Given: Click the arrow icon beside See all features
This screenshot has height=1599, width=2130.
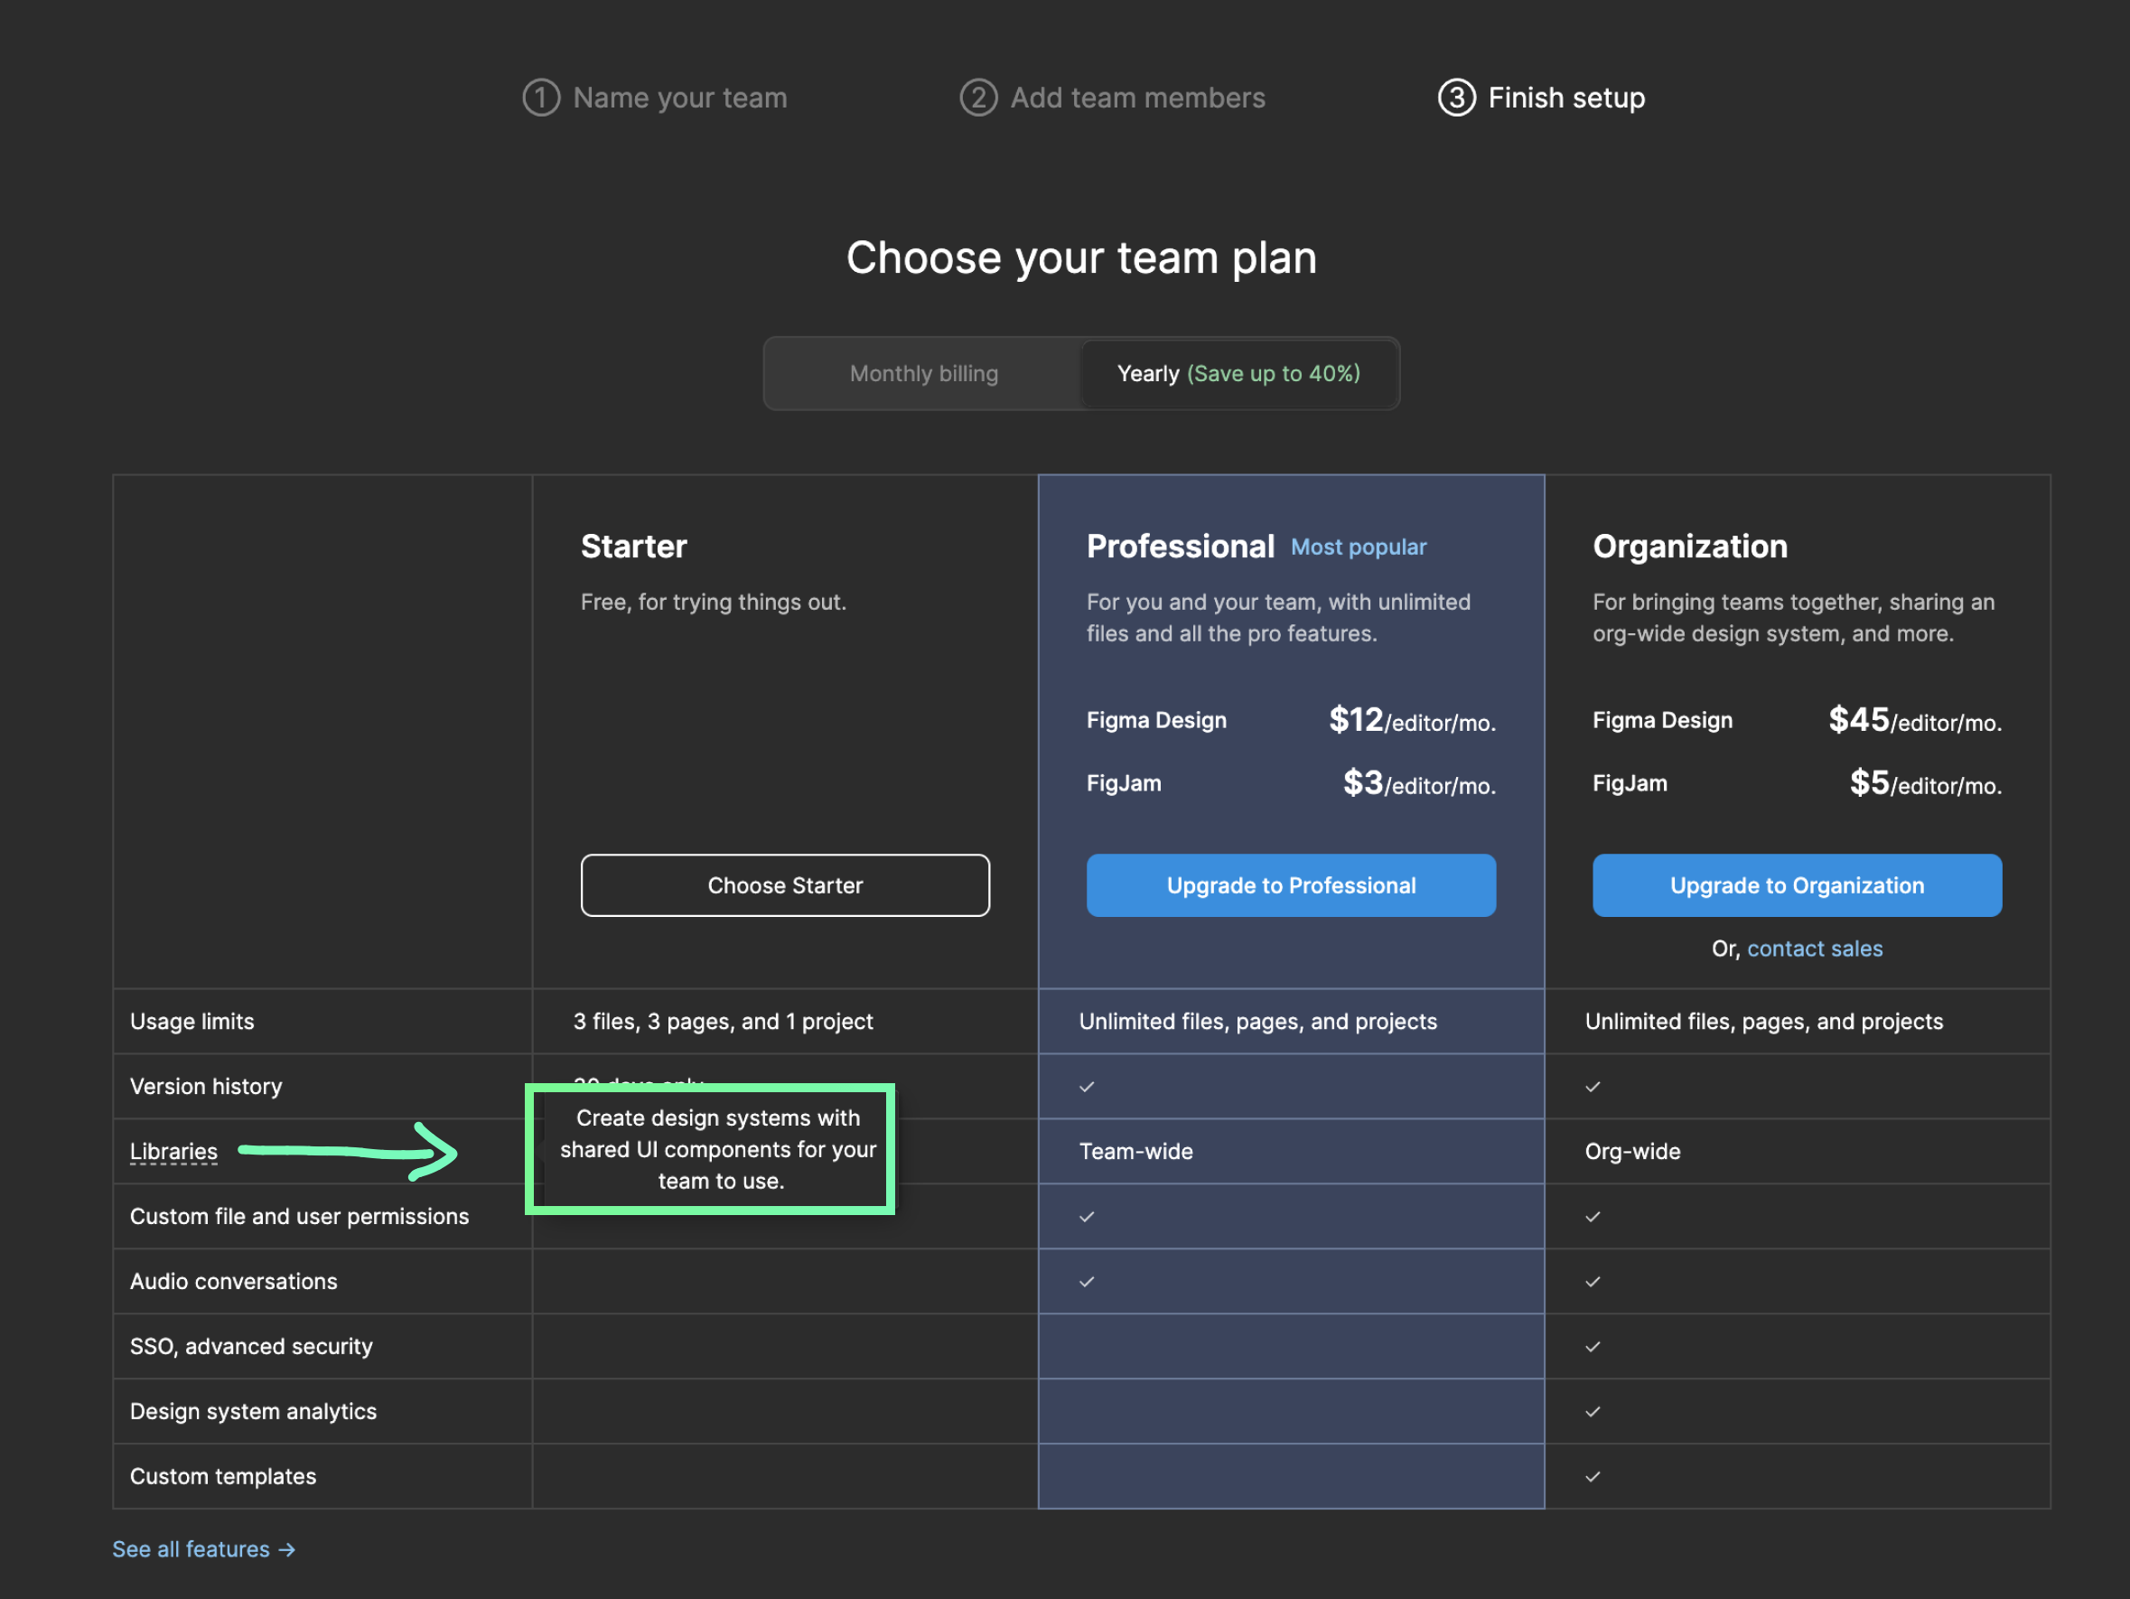Looking at the screenshot, I should point(287,1549).
